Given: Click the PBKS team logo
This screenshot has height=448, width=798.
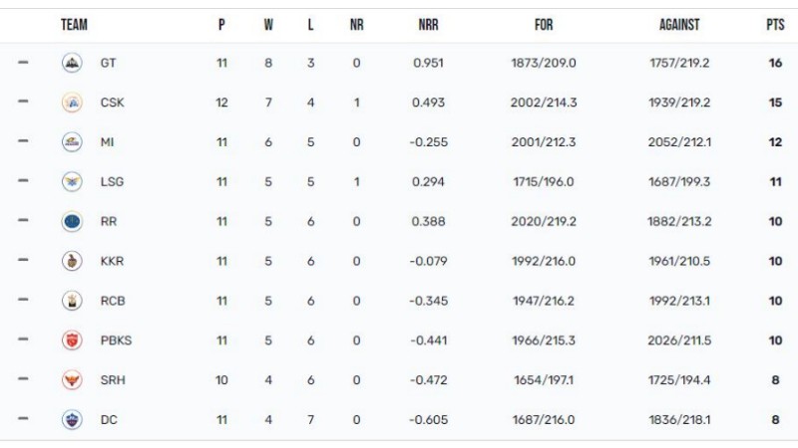Looking at the screenshot, I should point(72,340).
